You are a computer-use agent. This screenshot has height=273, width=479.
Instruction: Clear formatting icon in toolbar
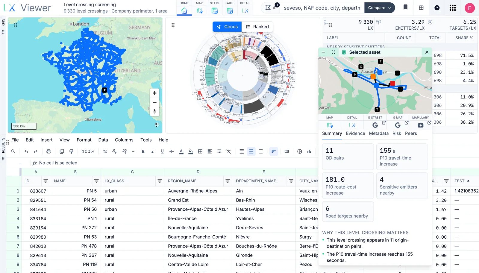pos(229,151)
